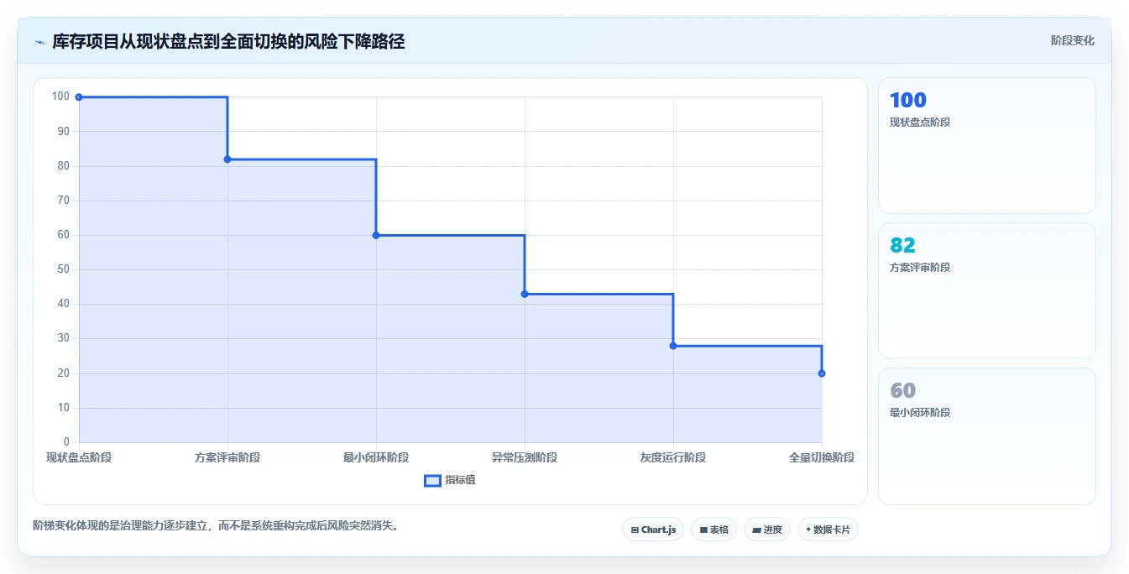Click the data point at 最小闭环阶段 (60)
This screenshot has height=574, width=1129.
click(x=376, y=235)
